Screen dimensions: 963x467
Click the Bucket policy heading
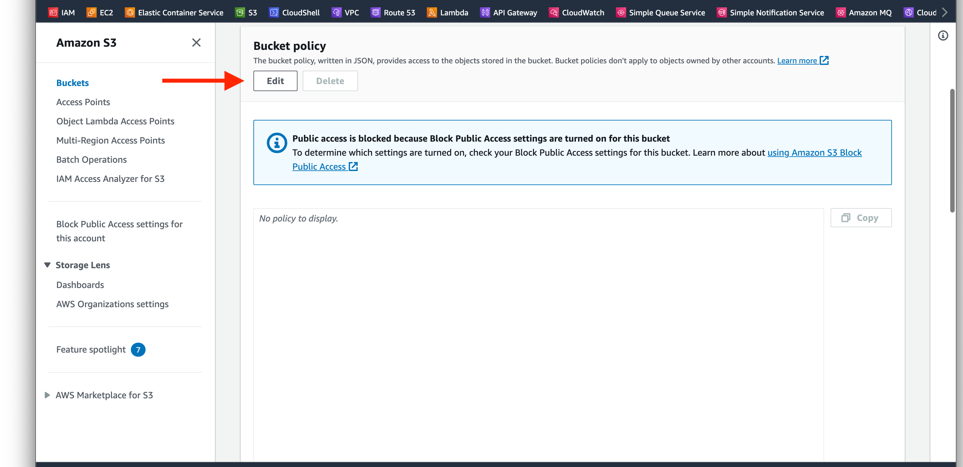[289, 46]
